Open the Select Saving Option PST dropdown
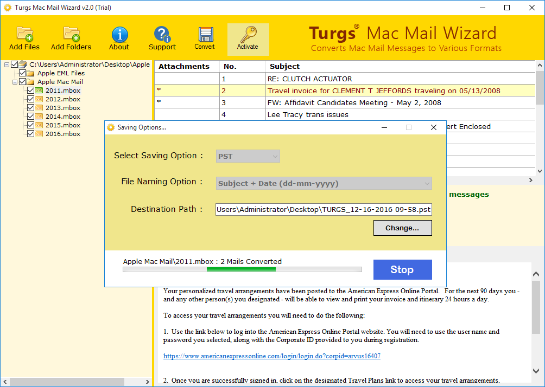545x387 pixels. [x=248, y=156]
